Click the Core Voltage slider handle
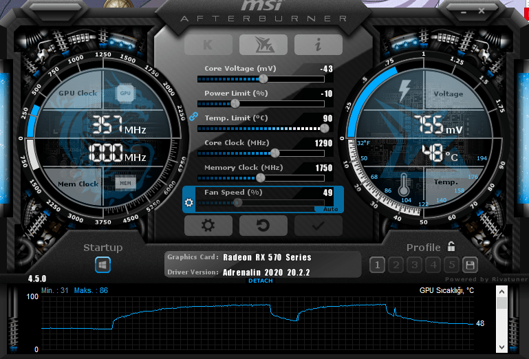 click(x=263, y=79)
